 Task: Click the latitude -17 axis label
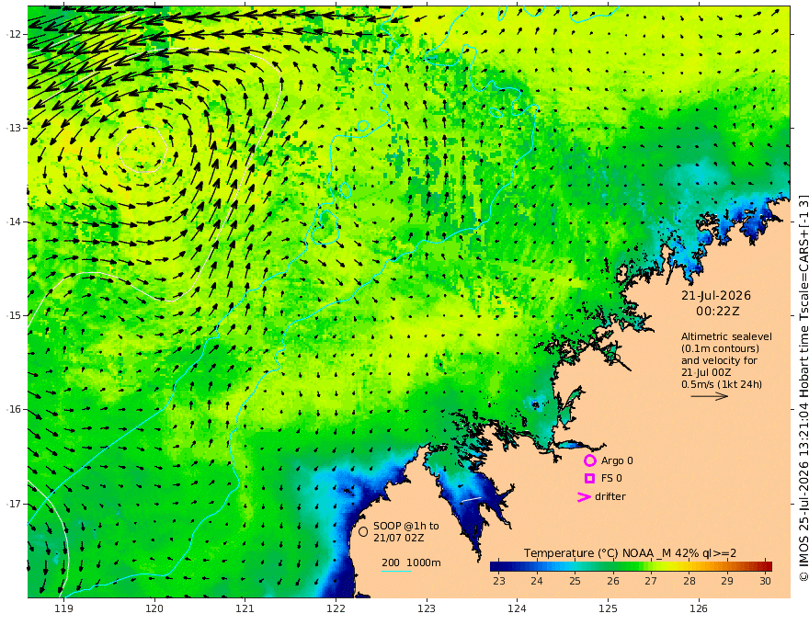[14, 504]
